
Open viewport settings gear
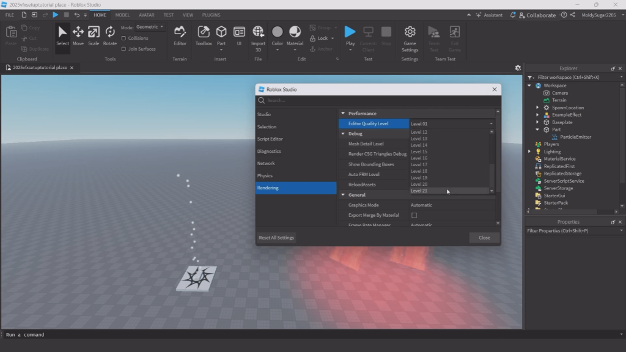coord(518,68)
